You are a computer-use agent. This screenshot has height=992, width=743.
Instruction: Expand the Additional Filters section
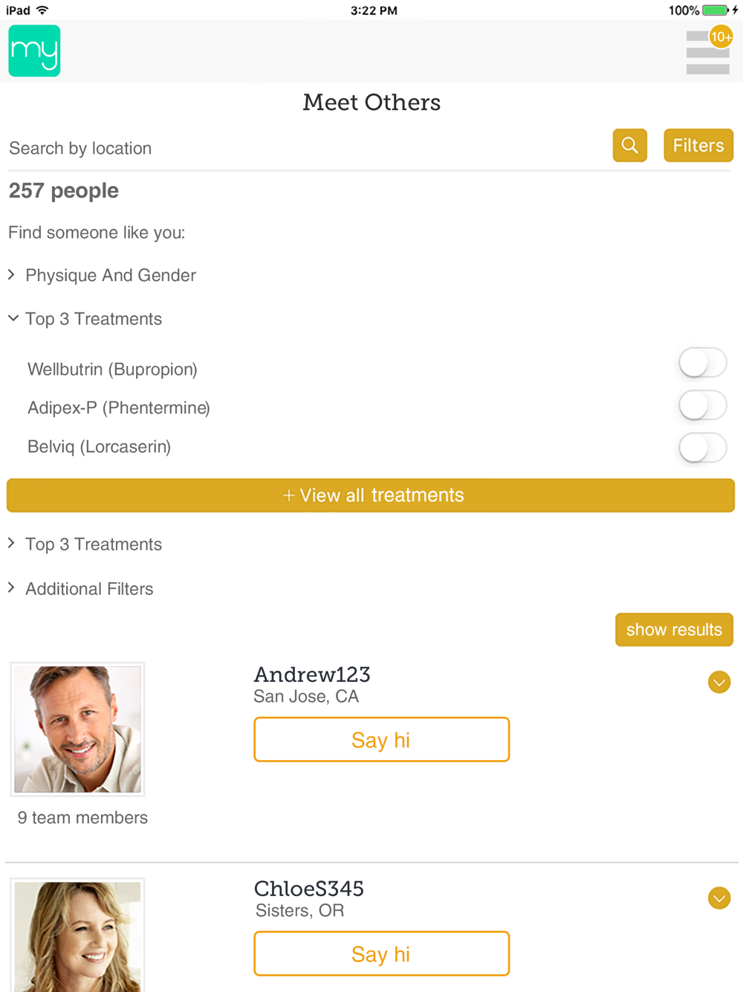pyautogui.click(x=89, y=589)
